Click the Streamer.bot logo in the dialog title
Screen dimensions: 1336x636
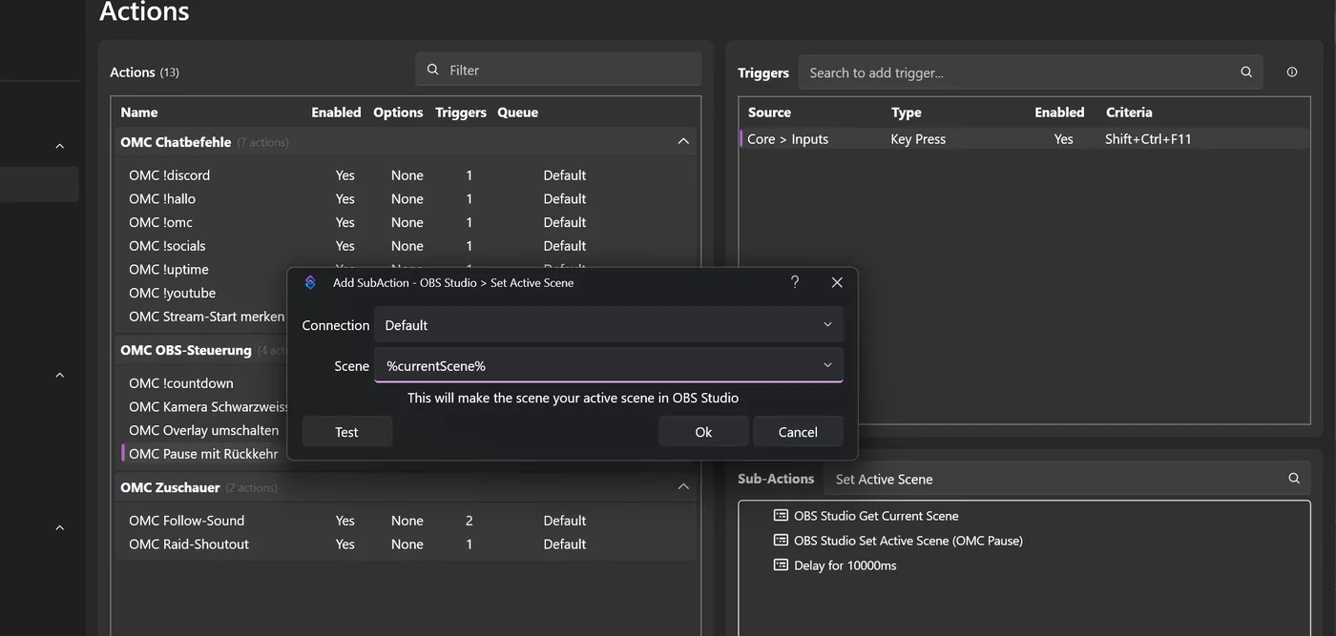point(309,282)
